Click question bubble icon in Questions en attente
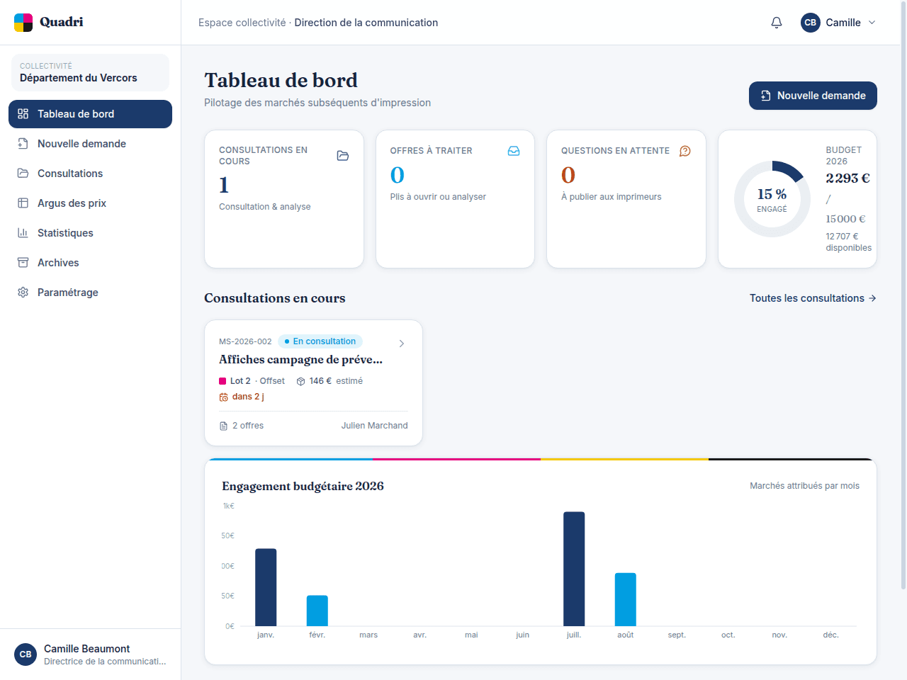Image resolution: width=907 pixels, height=680 pixels. click(x=685, y=151)
